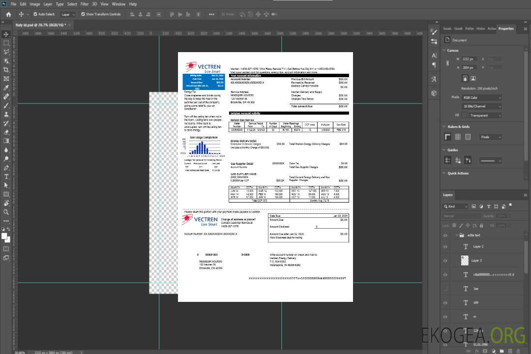Show the hidden '1ee' text layer

[x=445, y=289]
